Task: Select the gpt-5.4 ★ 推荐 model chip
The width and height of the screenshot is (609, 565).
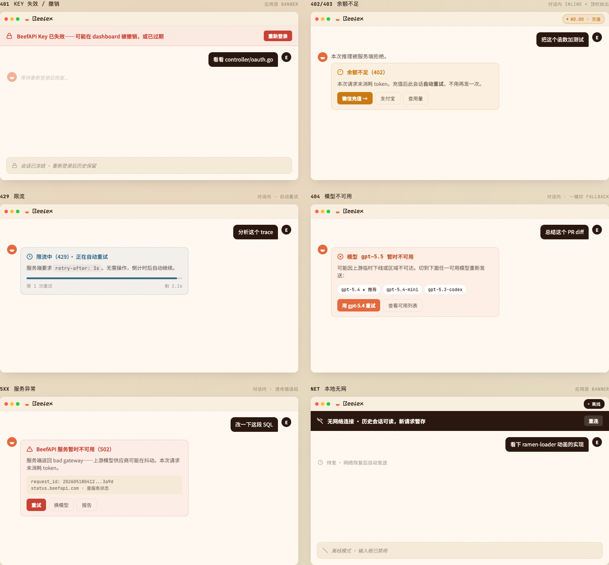Action: [359, 290]
